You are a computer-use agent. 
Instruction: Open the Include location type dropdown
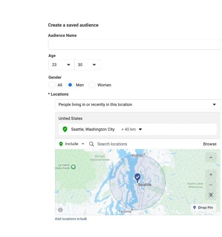coord(72,144)
